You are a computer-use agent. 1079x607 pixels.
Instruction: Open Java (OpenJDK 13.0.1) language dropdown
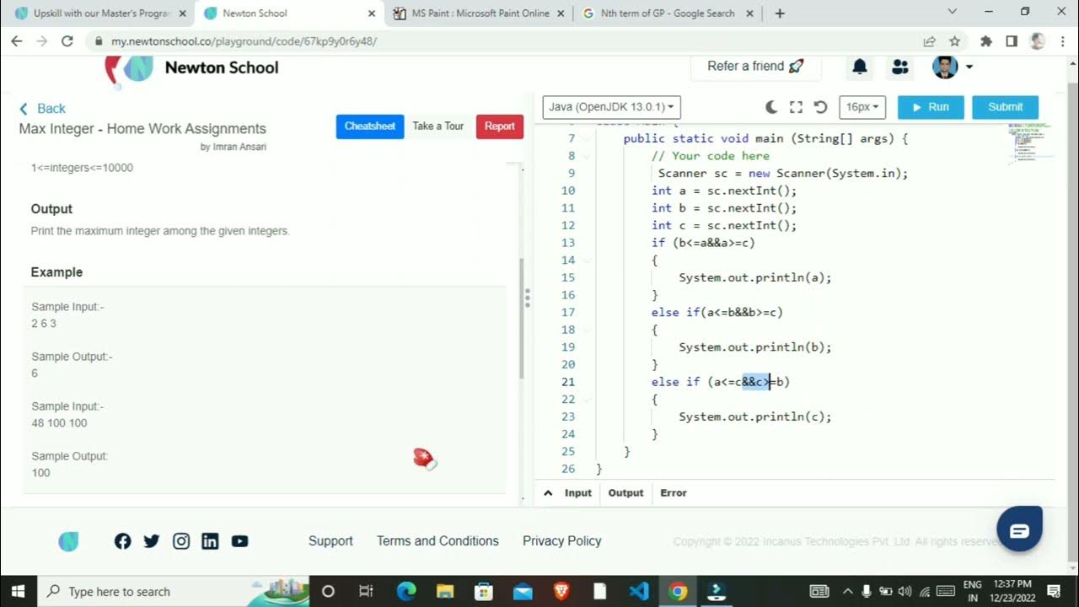pos(611,107)
